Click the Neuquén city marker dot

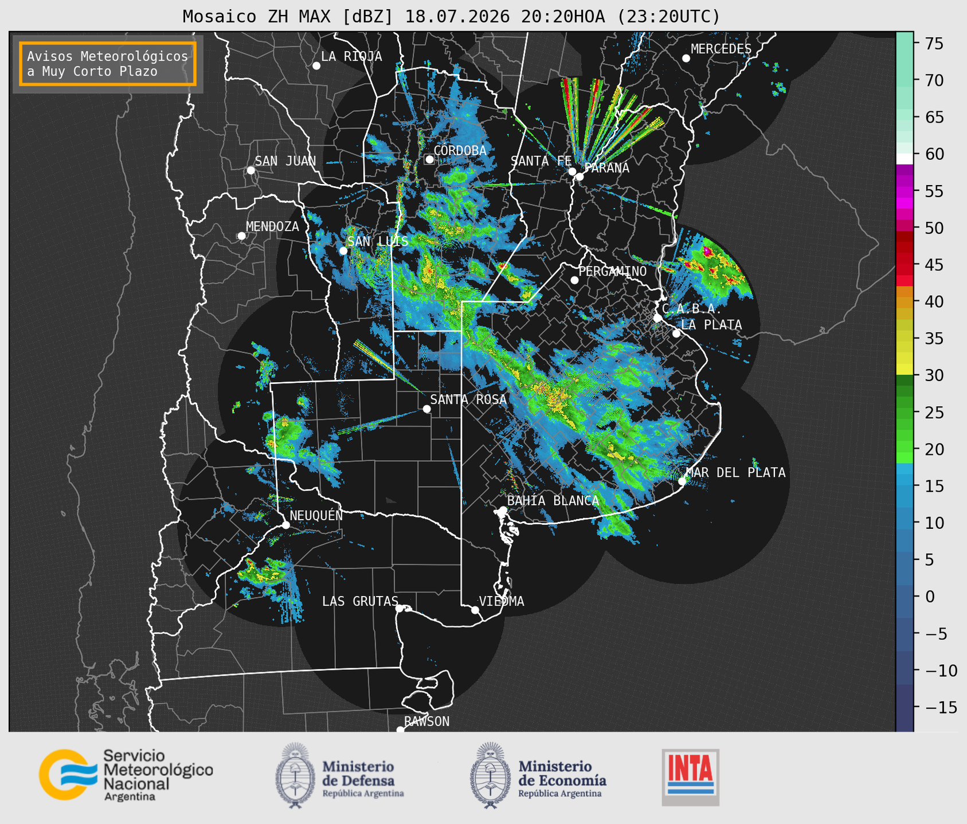pyautogui.click(x=285, y=525)
